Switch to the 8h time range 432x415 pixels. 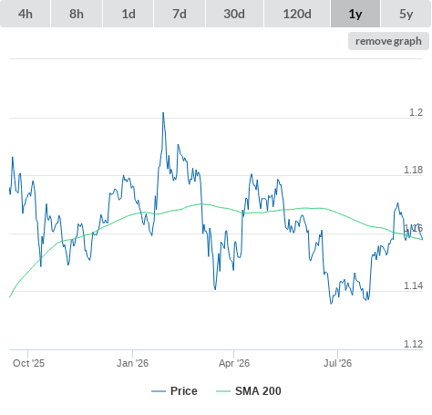click(x=77, y=14)
